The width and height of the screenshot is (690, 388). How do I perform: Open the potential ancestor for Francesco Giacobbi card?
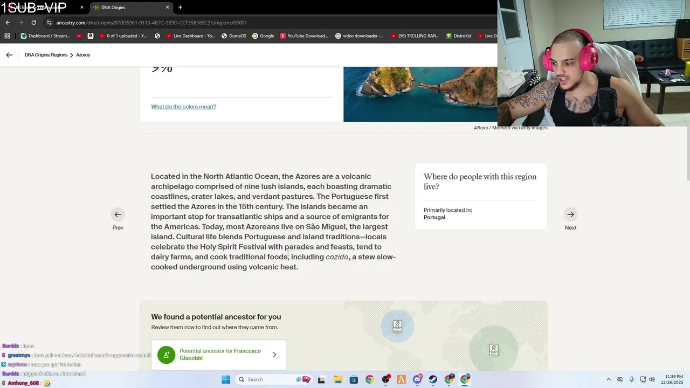click(219, 355)
